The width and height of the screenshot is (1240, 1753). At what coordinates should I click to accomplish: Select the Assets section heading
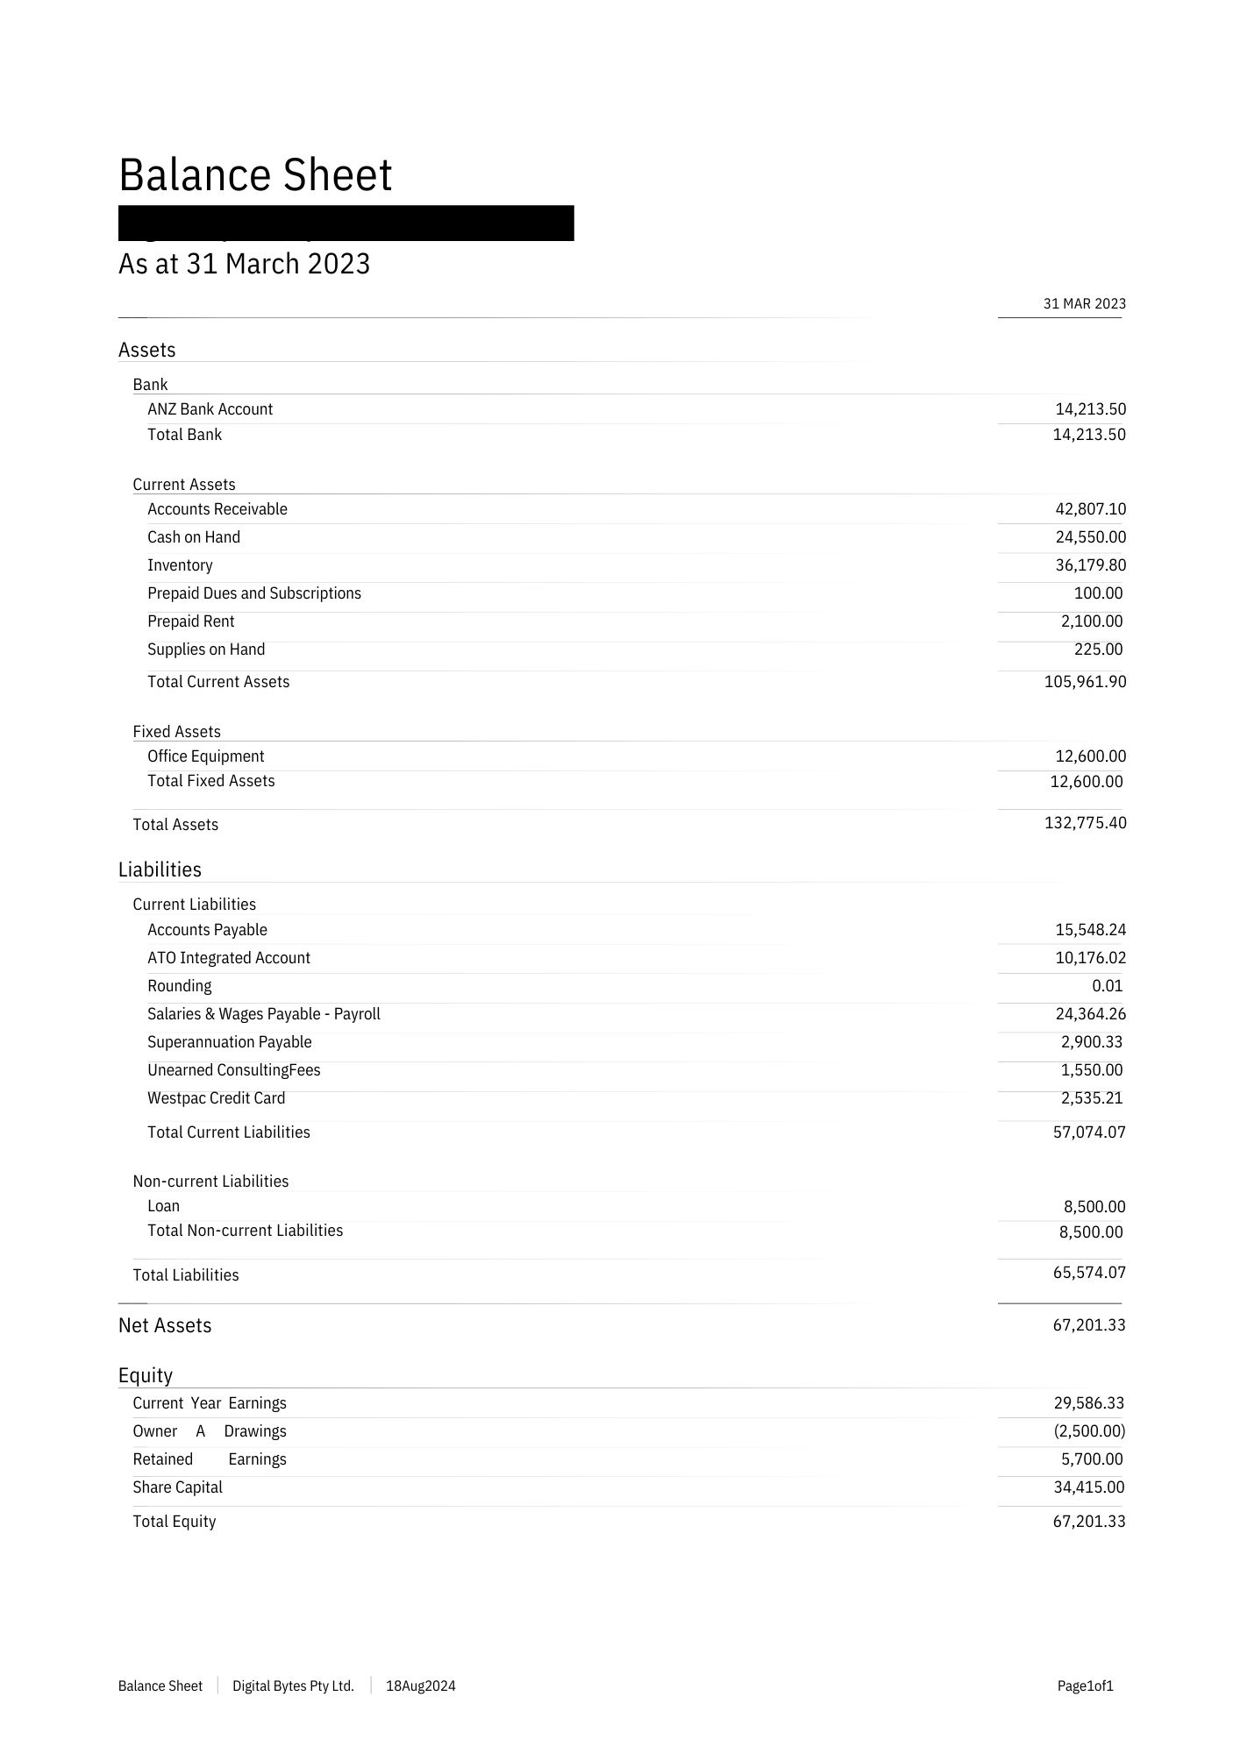click(147, 350)
